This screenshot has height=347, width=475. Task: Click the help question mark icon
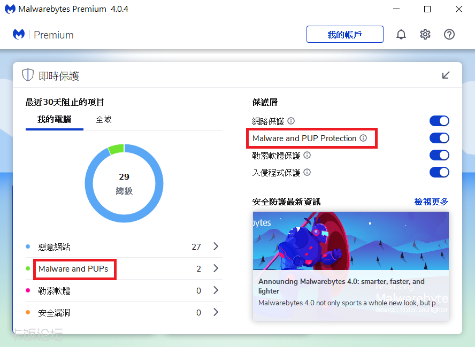click(x=449, y=35)
